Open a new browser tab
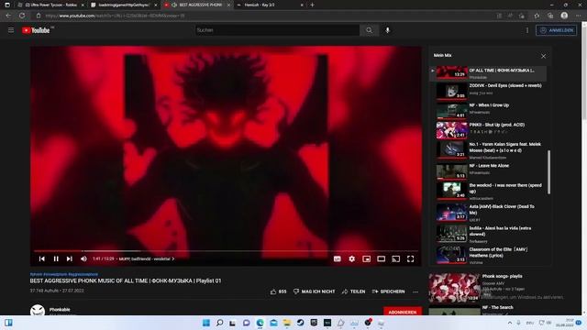Image resolution: width=587 pixels, height=330 pixels. (312, 5)
